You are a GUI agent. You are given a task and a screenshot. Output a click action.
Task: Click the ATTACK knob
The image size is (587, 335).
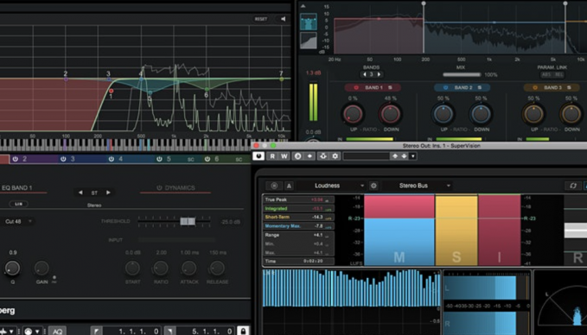[x=189, y=268]
